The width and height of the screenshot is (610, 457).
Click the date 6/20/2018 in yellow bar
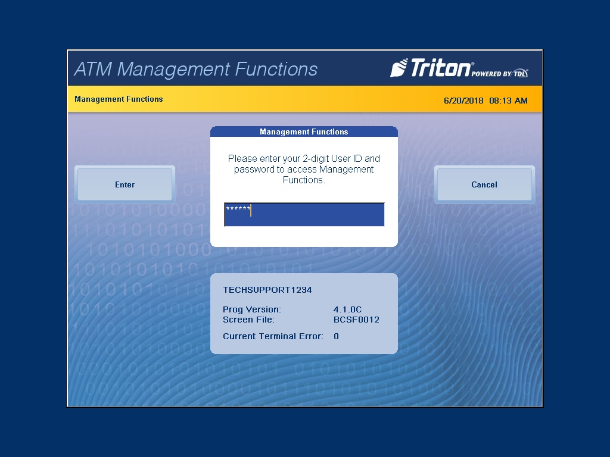tap(463, 101)
